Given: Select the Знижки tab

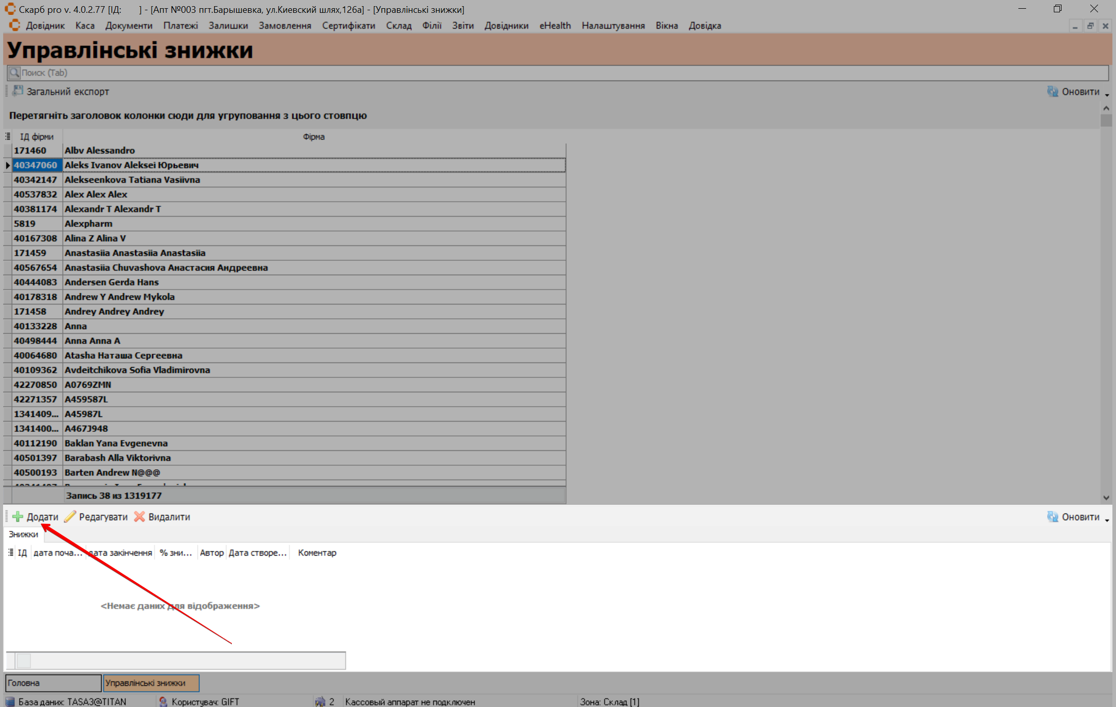Looking at the screenshot, I should 24,534.
